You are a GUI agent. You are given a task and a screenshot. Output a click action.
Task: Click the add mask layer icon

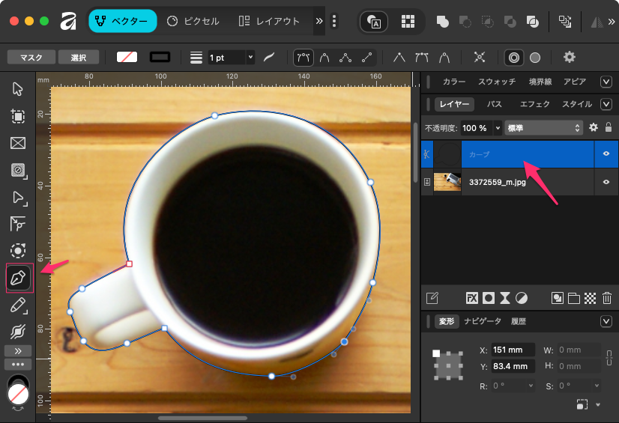click(489, 298)
